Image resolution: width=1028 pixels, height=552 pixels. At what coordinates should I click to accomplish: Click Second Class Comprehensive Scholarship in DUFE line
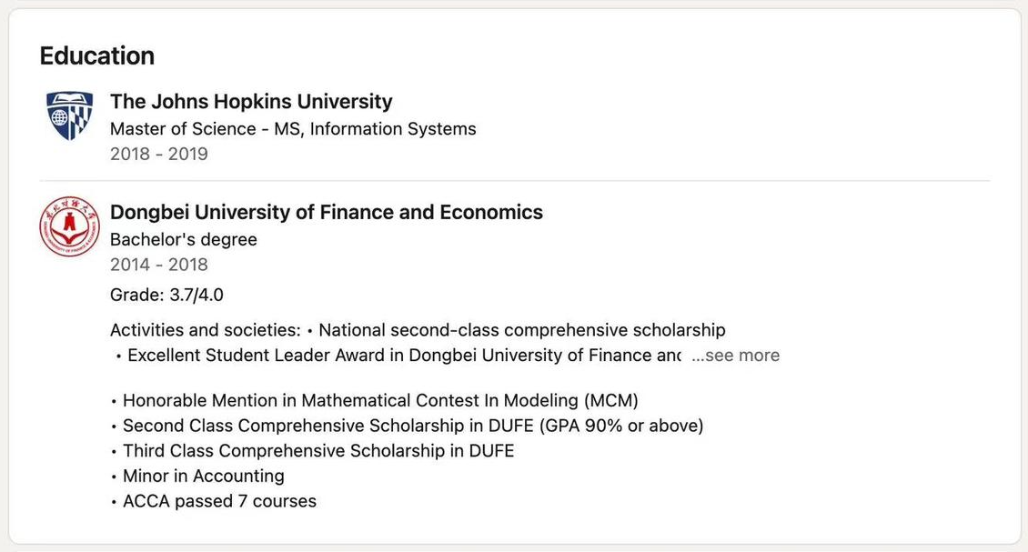coord(407,427)
